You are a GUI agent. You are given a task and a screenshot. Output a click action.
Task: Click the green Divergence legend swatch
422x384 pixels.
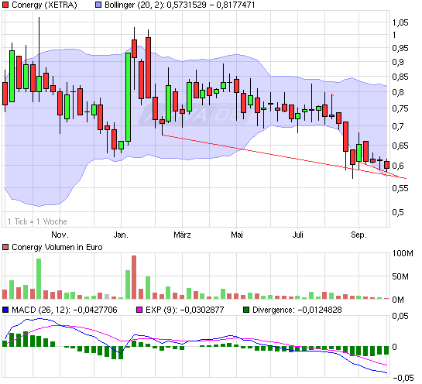coord(246,310)
